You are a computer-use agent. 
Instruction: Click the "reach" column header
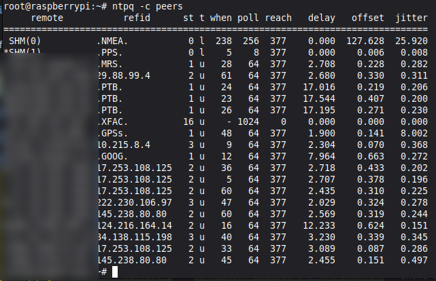(280, 16)
